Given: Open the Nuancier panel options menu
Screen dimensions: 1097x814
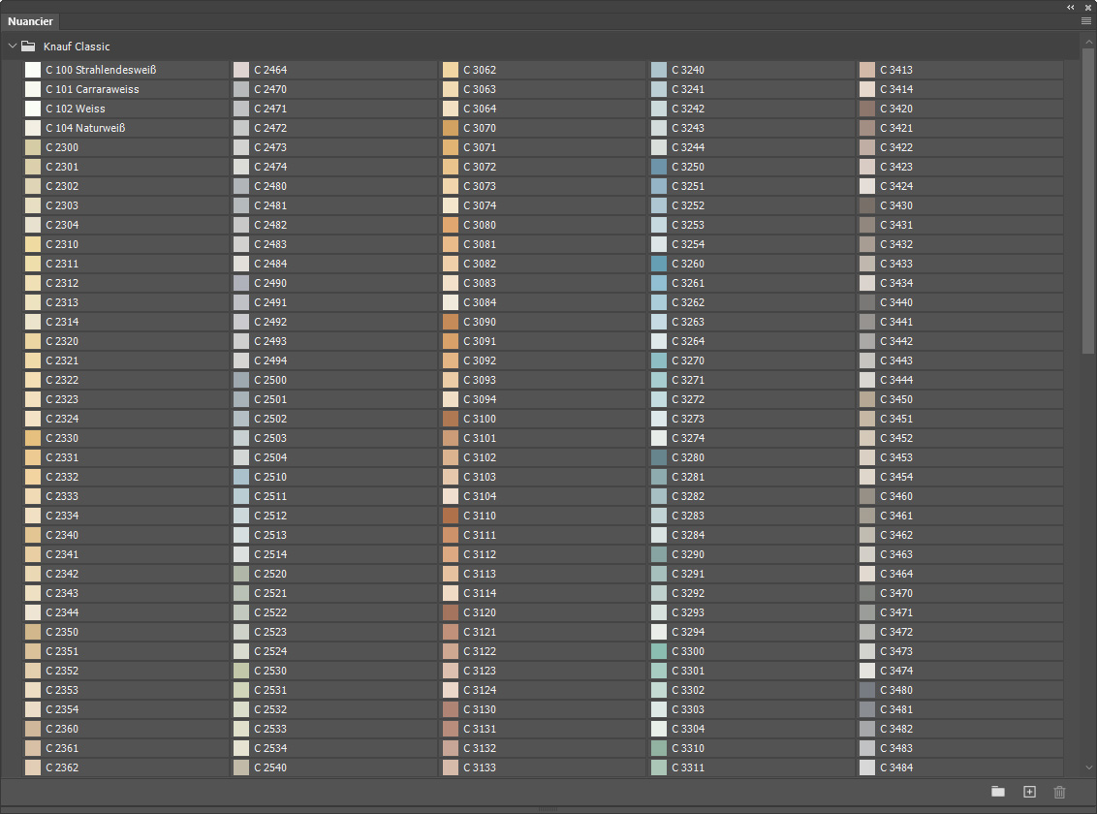Looking at the screenshot, I should point(1086,21).
